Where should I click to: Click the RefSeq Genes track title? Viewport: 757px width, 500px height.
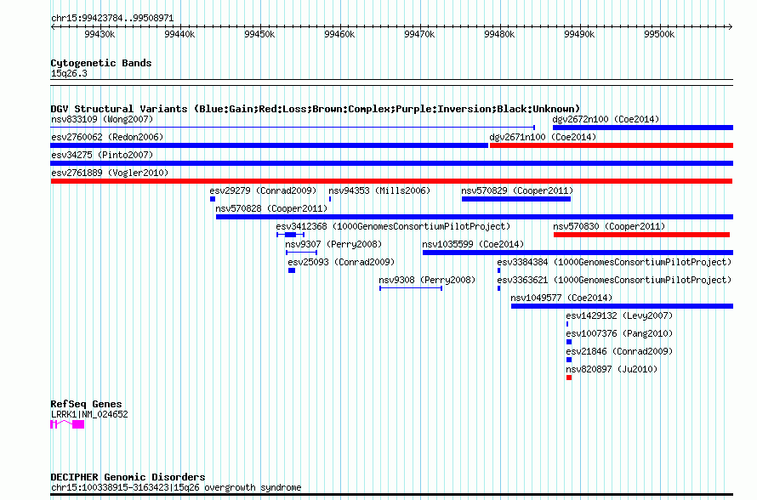[x=86, y=404]
